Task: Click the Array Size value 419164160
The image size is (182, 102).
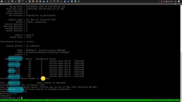Action: click(32, 7)
